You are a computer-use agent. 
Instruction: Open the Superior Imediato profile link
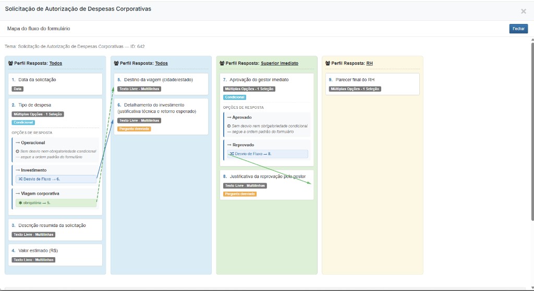(x=280, y=63)
